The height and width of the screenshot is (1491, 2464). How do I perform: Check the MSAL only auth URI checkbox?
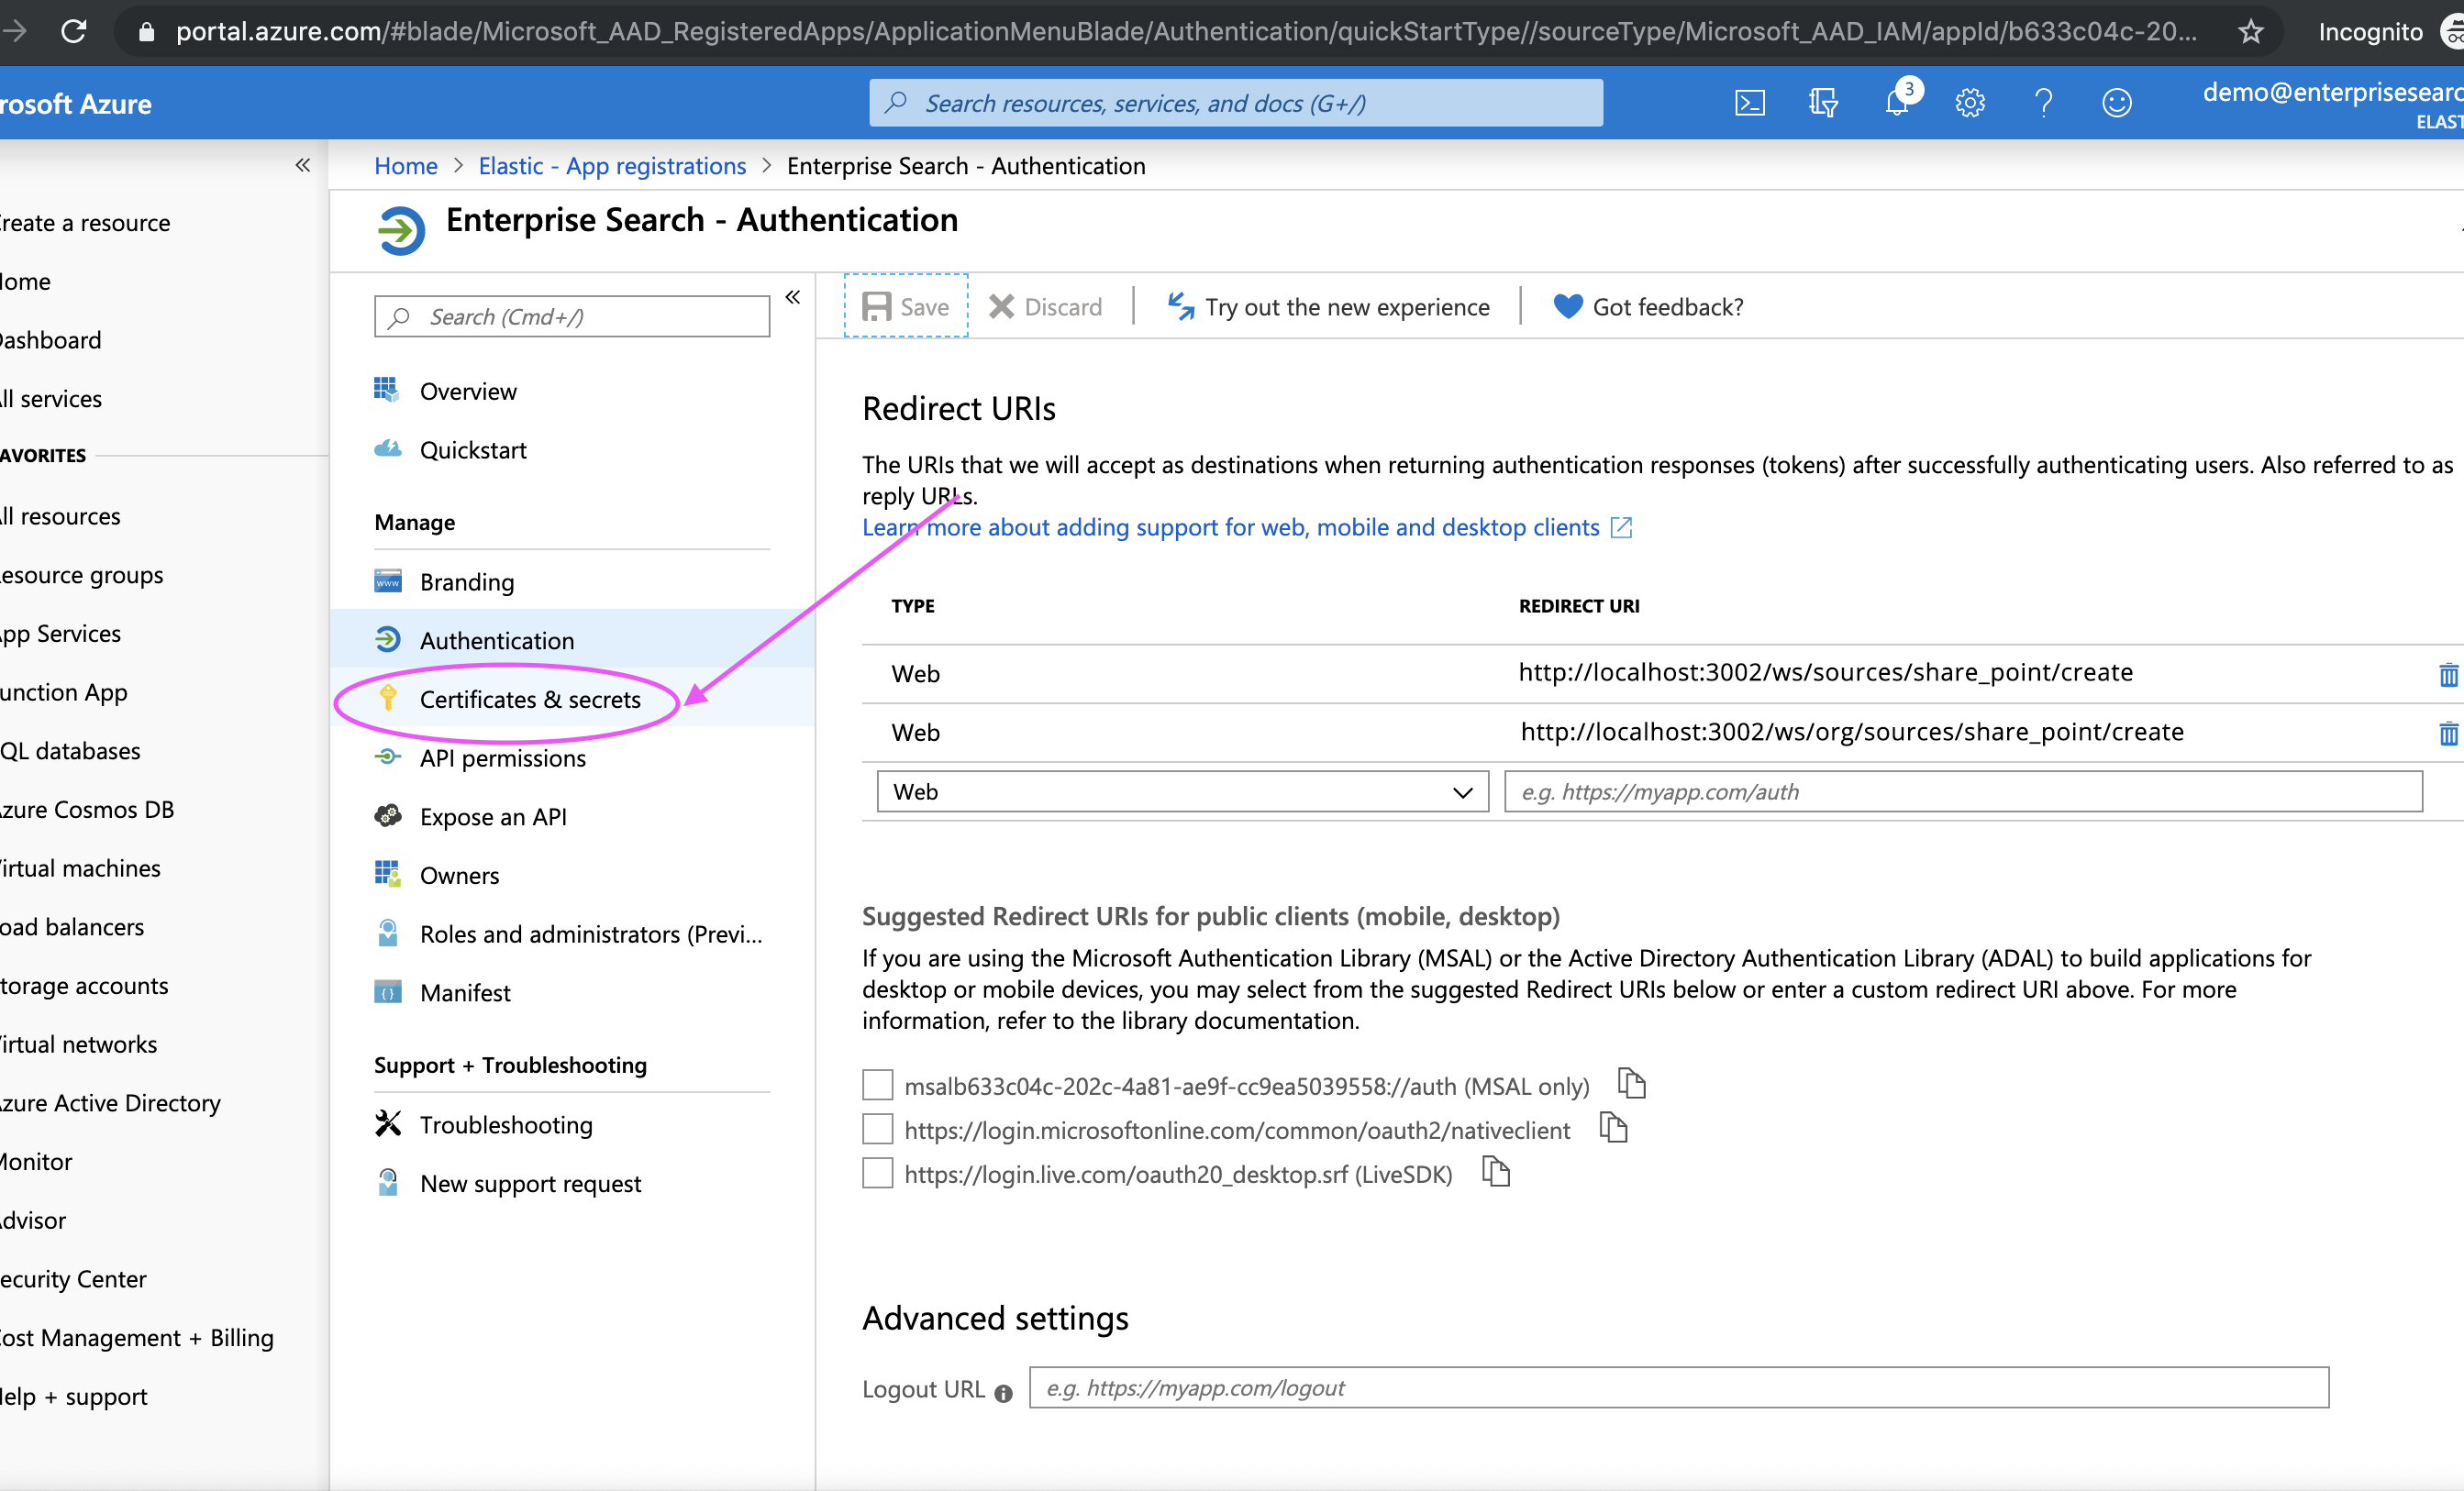pyautogui.click(x=877, y=1086)
